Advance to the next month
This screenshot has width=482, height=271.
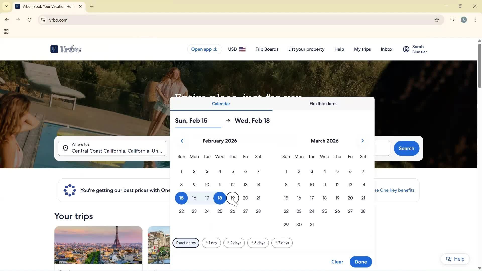click(x=362, y=141)
